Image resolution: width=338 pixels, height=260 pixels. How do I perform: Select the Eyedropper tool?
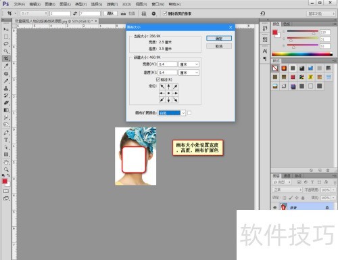pyautogui.click(x=6, y=66)
